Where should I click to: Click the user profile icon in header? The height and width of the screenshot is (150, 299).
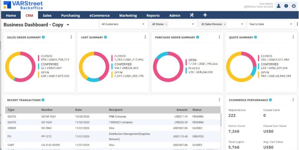279,6
